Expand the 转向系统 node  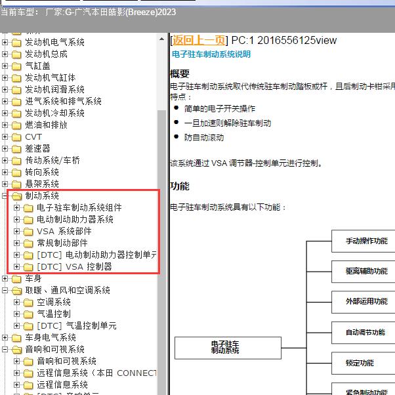click(x=5, y=173)
